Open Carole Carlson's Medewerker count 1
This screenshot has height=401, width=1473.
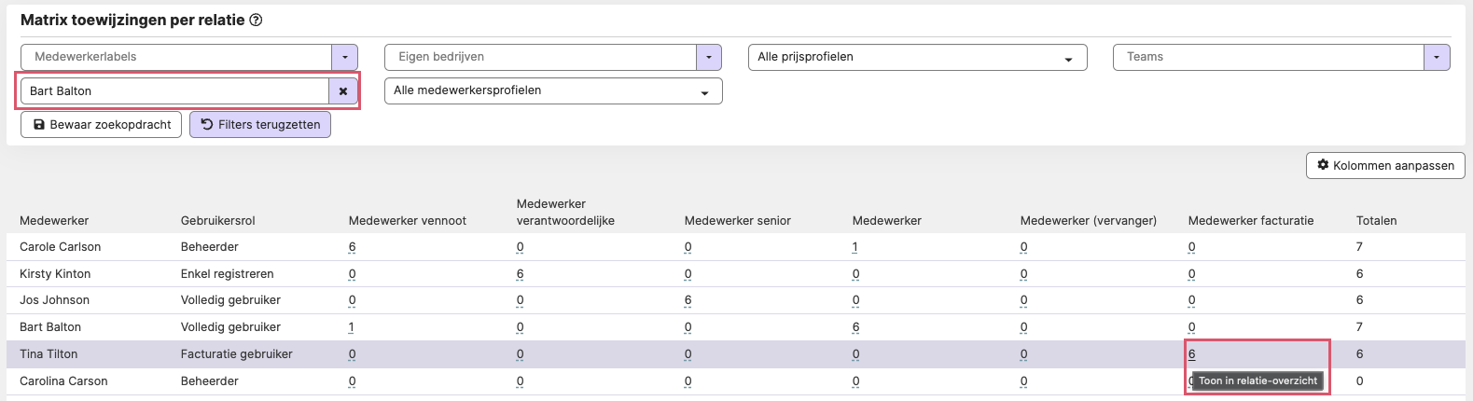[x=855, y=247]
